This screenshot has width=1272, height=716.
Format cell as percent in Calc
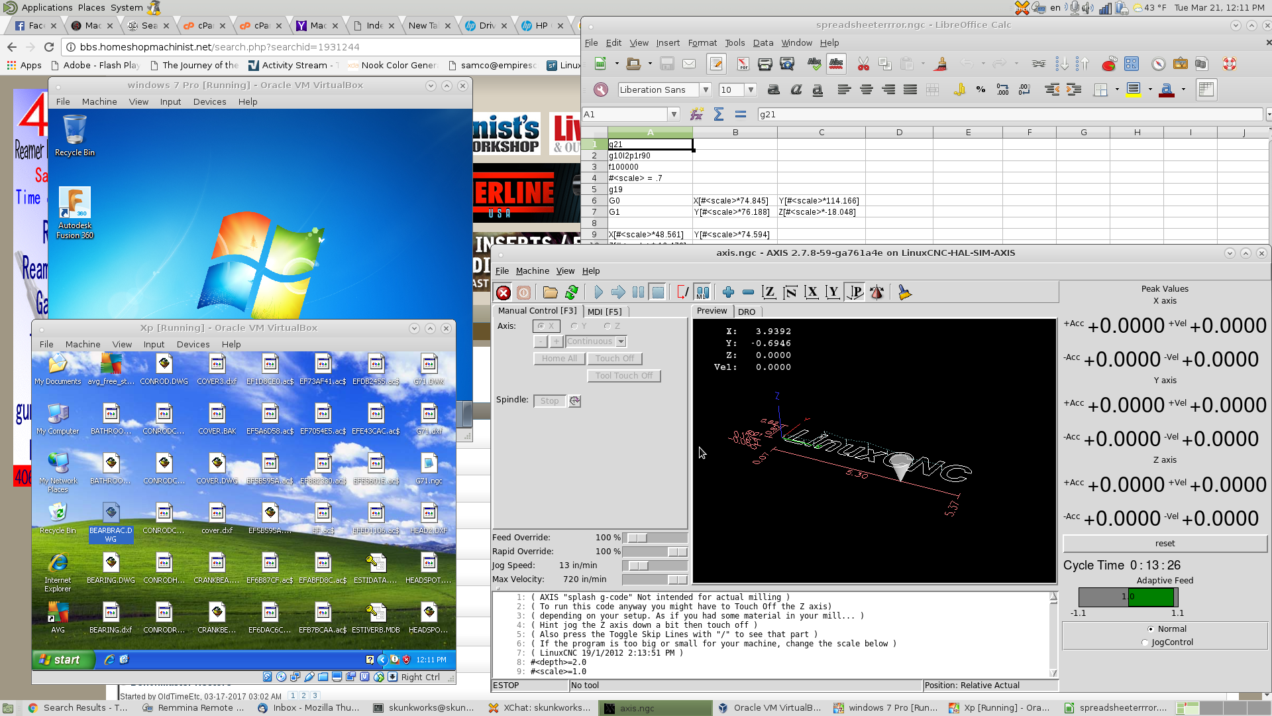[x=980, y=90]
